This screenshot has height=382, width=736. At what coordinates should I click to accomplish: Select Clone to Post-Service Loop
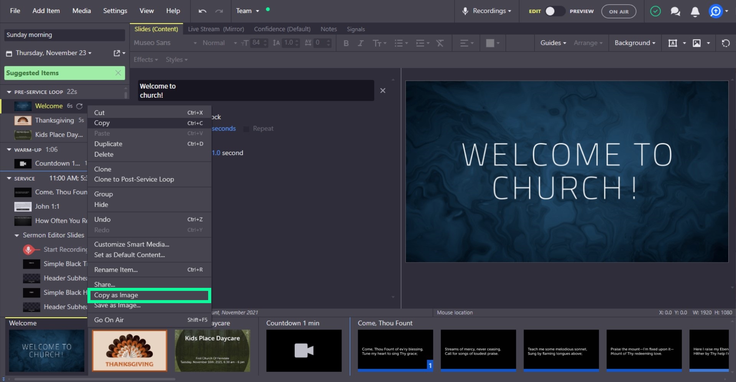point(149,180)
